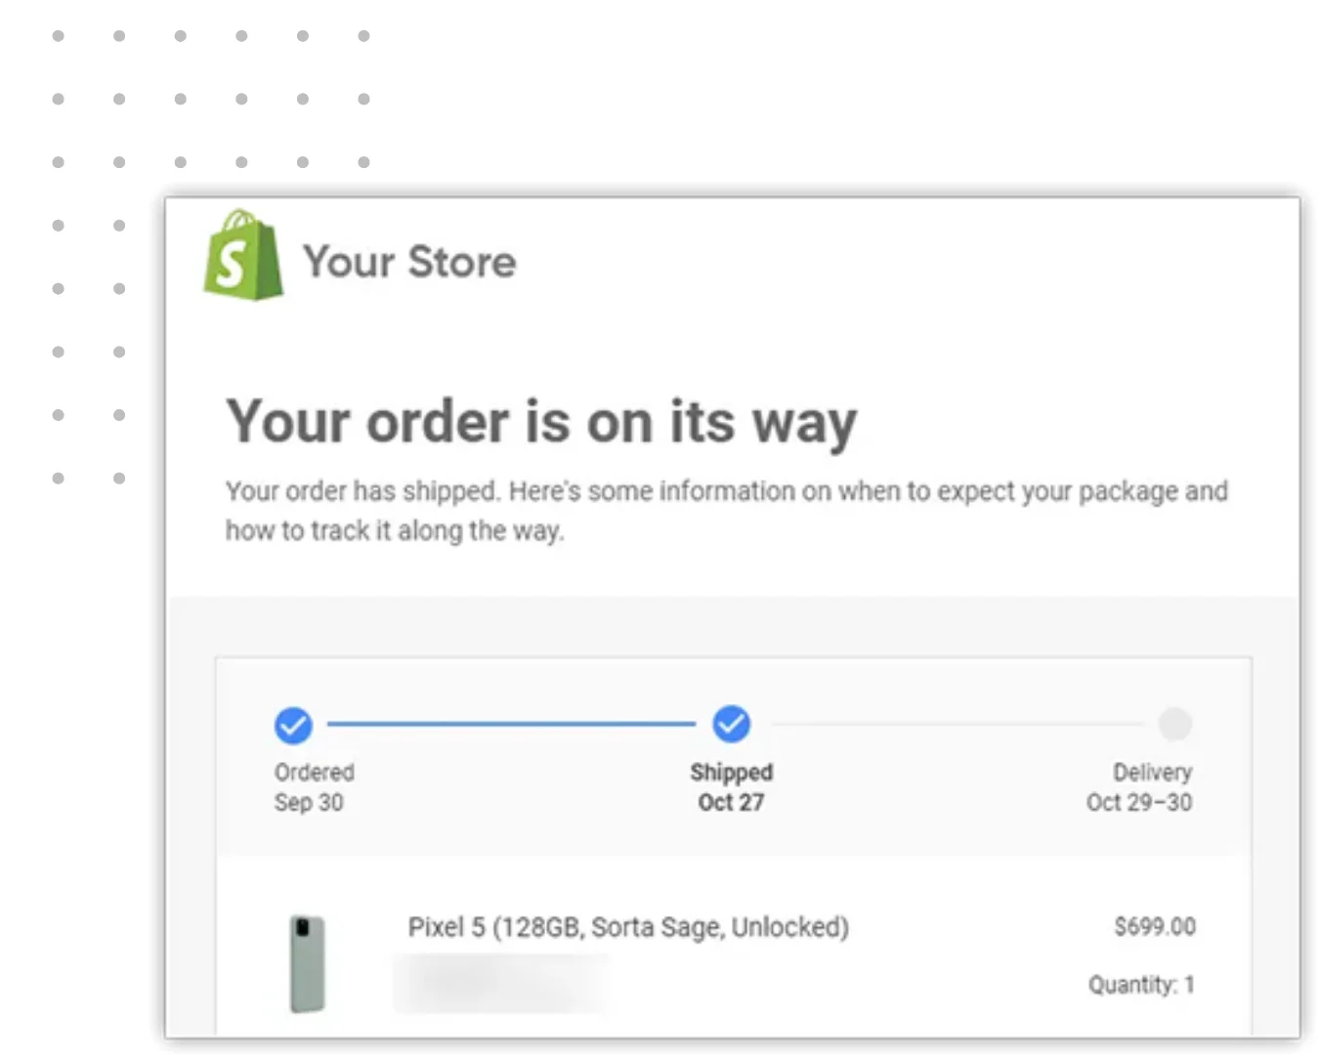Open the Pixel 5 phone thumbnail

(308, 963)
